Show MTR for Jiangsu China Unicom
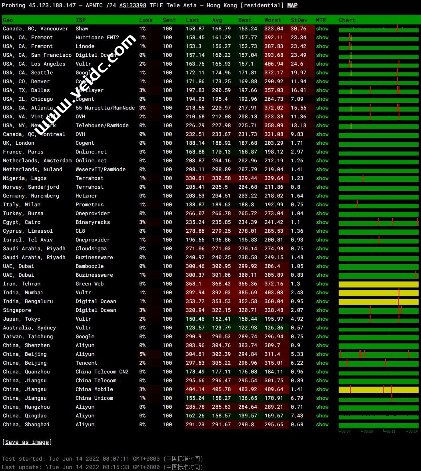Screen dimensions: 421x471 coord(322,398)
